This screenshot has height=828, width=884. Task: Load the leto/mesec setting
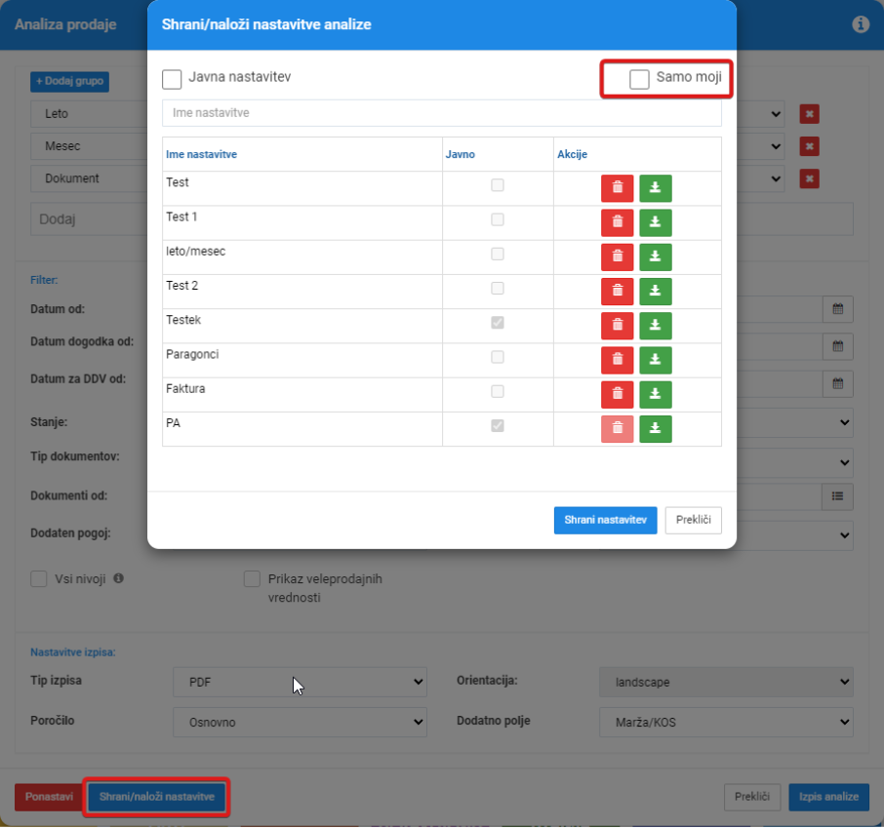click(655, 257)
